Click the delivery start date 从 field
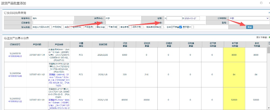This screenshot has width=270, height=110. [175, 18]
